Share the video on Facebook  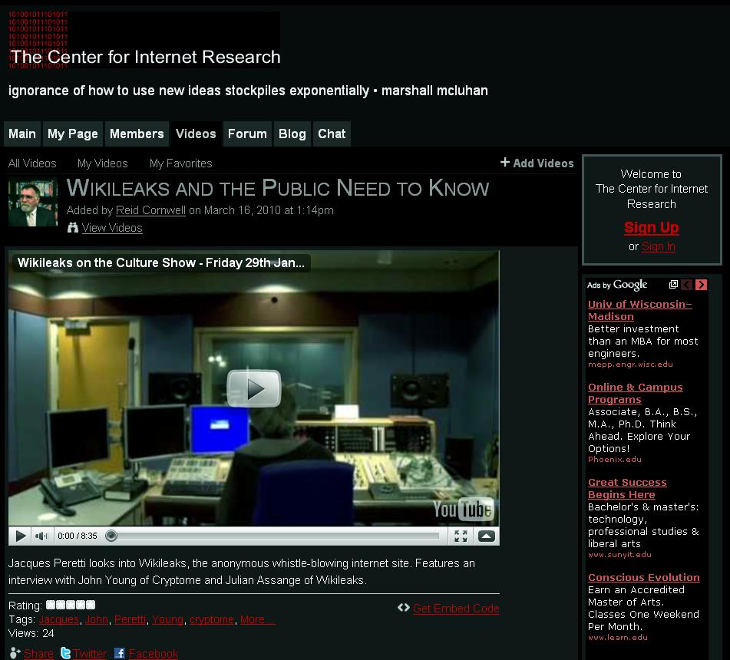pos(153,654)
